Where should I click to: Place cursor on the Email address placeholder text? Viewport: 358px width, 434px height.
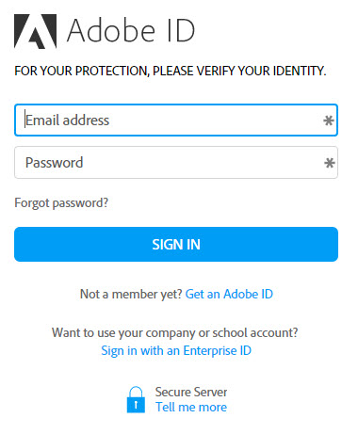[x=67, y=121]
